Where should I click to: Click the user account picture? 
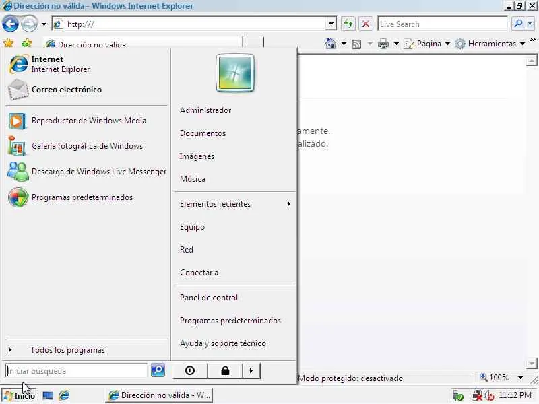(235, 73)
